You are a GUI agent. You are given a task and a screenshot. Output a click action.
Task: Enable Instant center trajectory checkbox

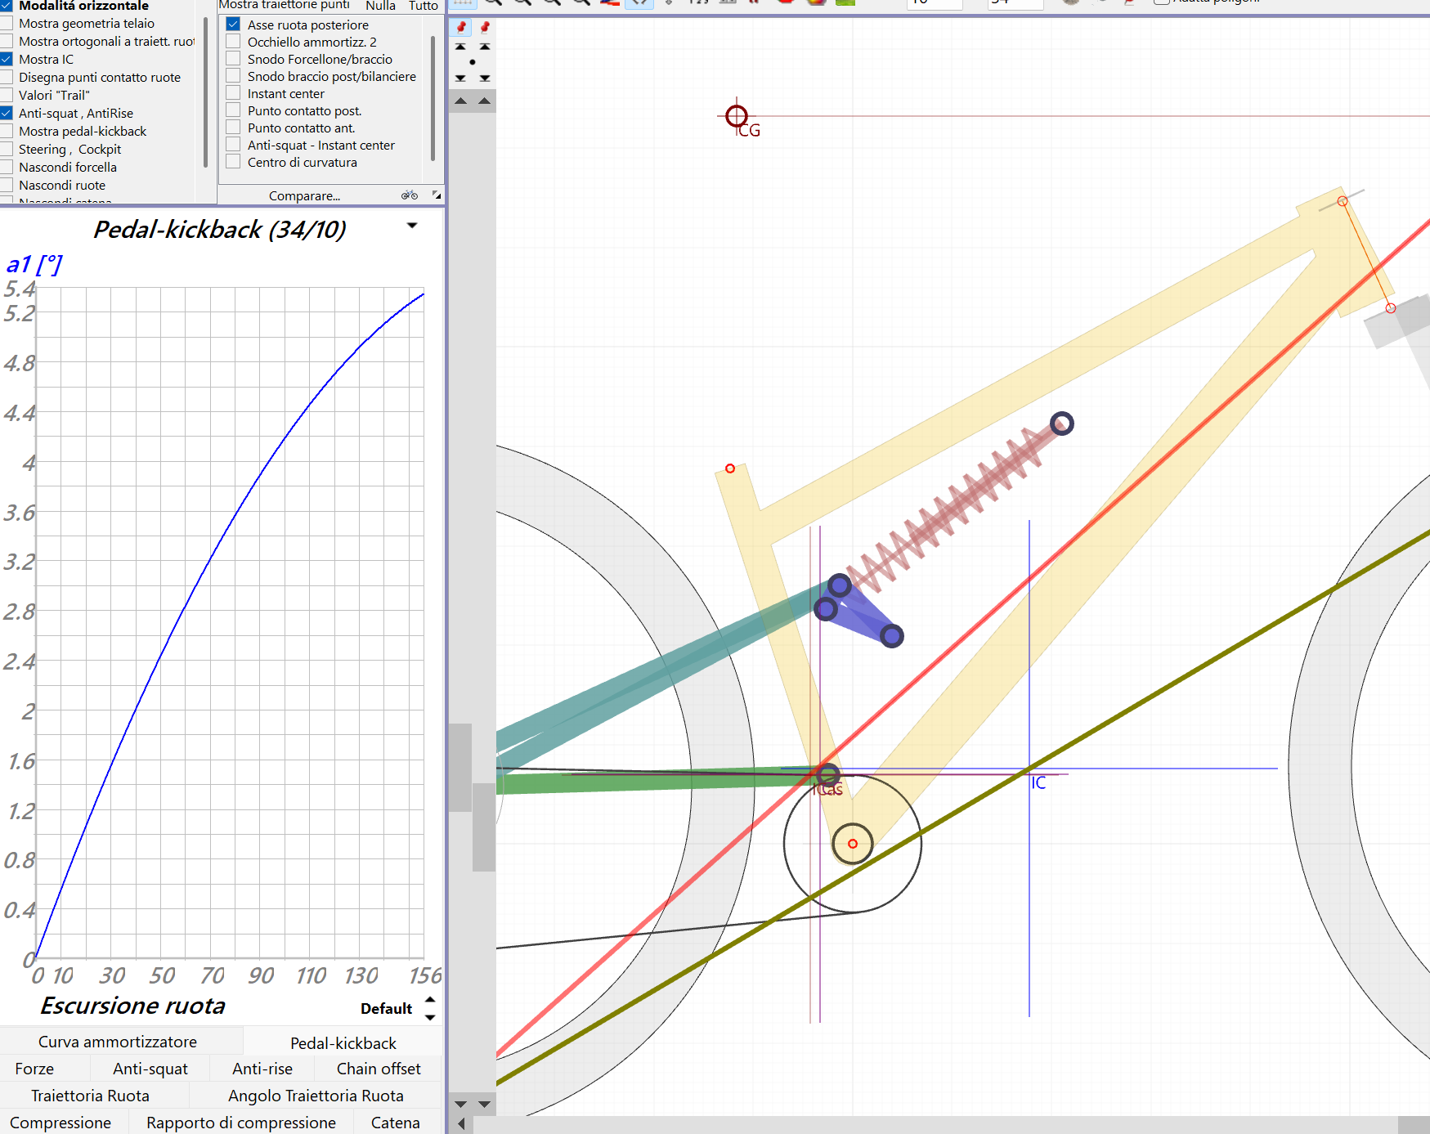[x=233, y=93]
